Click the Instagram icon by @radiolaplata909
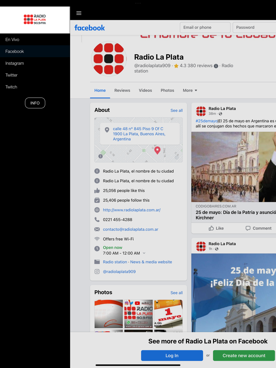 [97, 271]
